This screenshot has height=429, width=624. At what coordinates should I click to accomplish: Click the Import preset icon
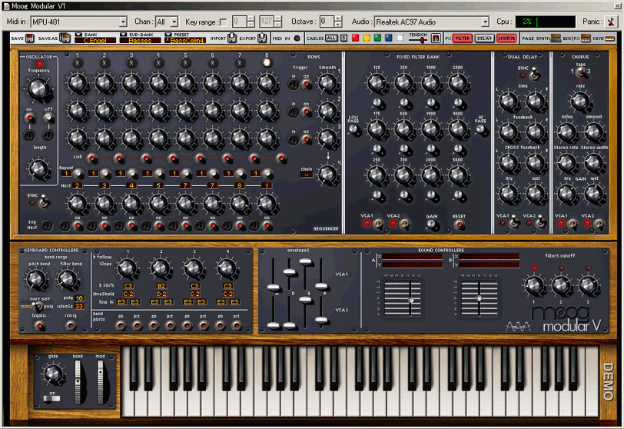232,38
